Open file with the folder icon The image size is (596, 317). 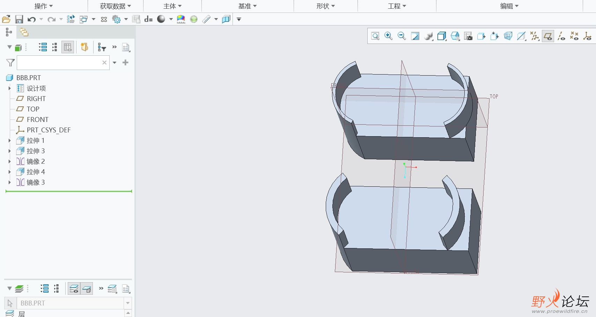point(6,19)
